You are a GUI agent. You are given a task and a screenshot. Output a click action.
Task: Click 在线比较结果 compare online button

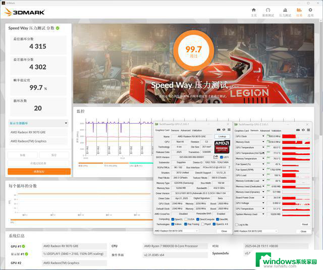(x=38, y=163)
